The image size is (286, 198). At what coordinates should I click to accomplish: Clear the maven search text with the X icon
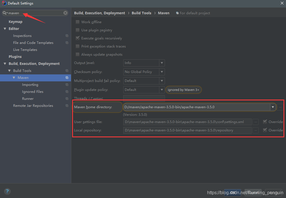[x=65, y=13]
